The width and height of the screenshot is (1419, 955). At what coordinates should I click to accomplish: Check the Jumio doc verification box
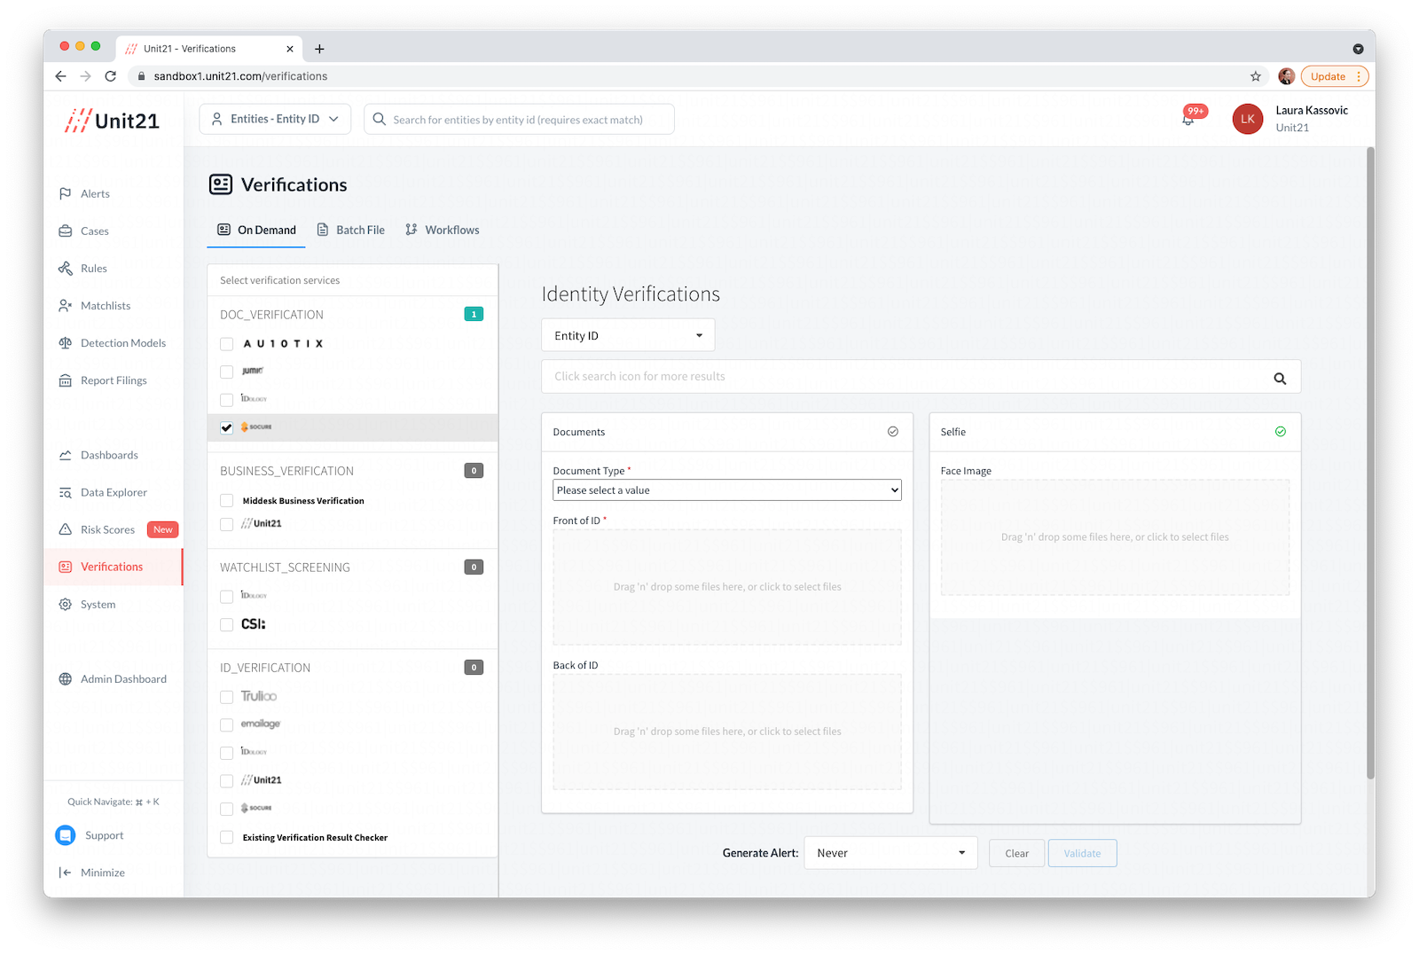[227, 372]
